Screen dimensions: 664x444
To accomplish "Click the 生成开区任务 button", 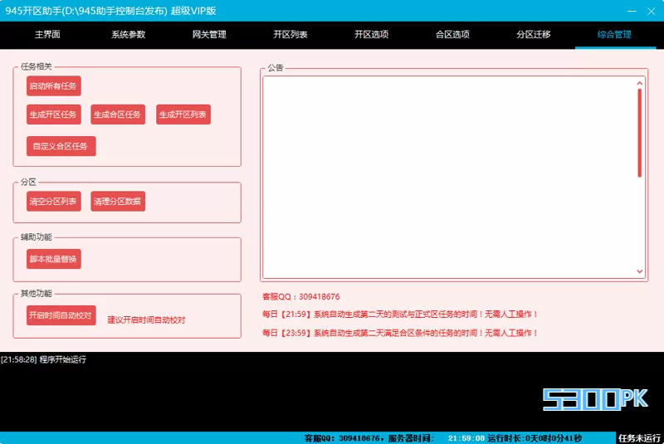I will pyautogui.click(x=53, y=115).
